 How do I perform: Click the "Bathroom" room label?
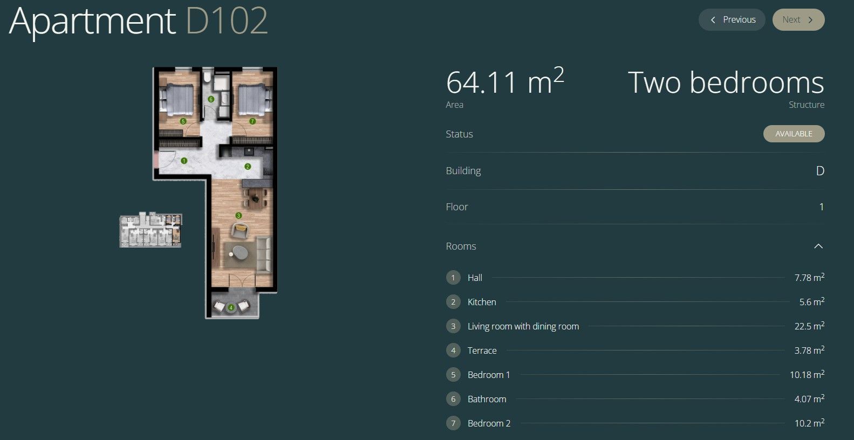tap(487, 399)
